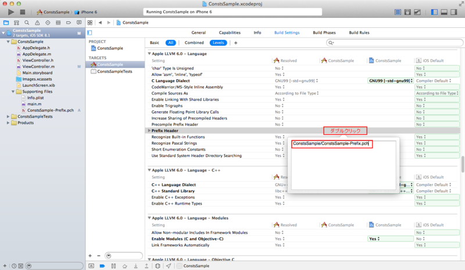Viewport: 465px width, 270px height.
Task: Click step over in the debug bar
Action: point(124,266)
